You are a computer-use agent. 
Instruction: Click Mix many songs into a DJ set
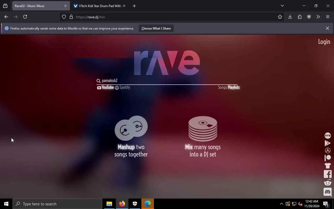(203, 151)
